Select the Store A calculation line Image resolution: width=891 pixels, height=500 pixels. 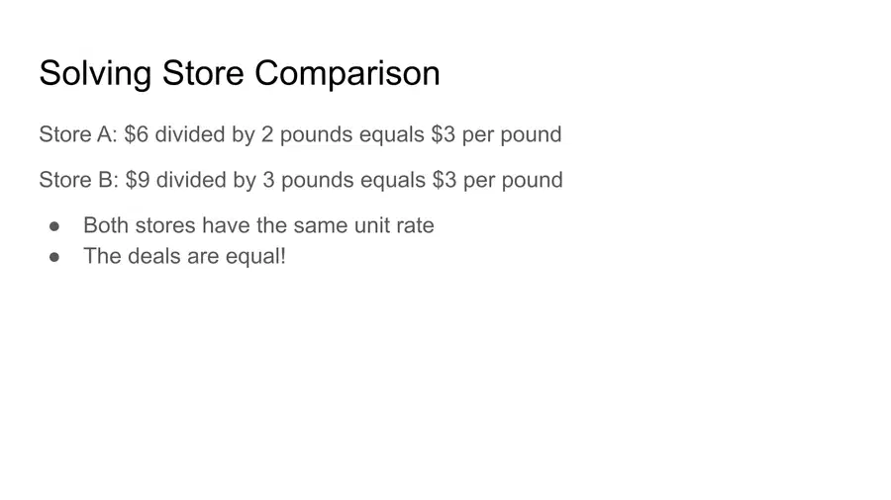coord(300,135)
